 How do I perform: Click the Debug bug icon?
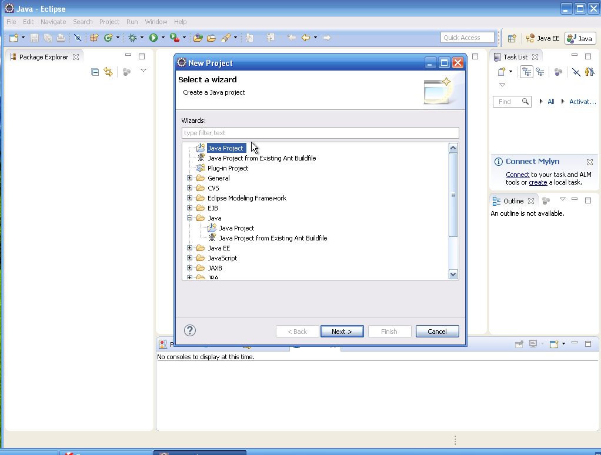point(133,38)
